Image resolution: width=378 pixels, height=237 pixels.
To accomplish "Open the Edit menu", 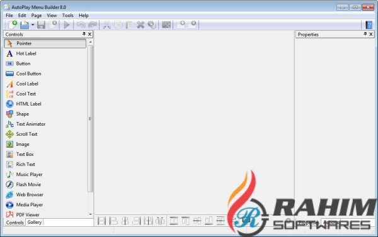I will pyautogui.click(x=22, y=15).
